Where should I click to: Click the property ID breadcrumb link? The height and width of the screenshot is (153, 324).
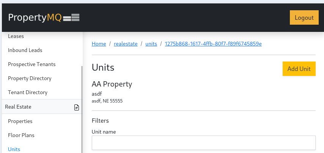coord(213,44)
